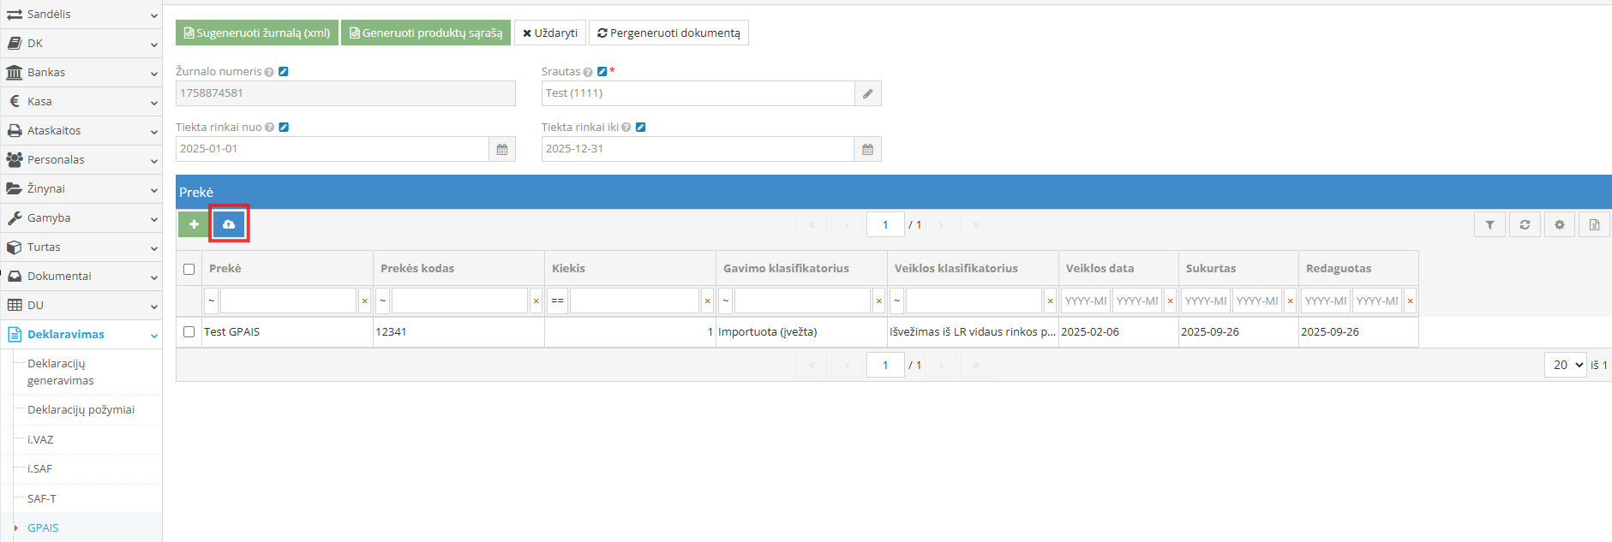Screen dimensions: 1612x542
Task: Open the table filter funnel icon
Action: coord(1490,224)
